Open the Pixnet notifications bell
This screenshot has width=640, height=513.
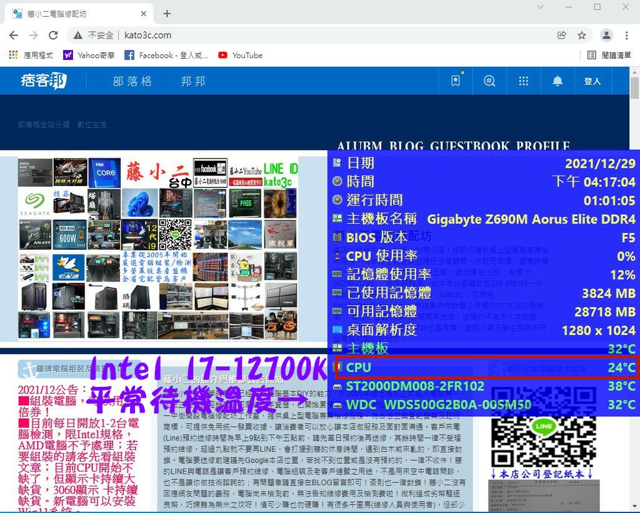(557, 81)
